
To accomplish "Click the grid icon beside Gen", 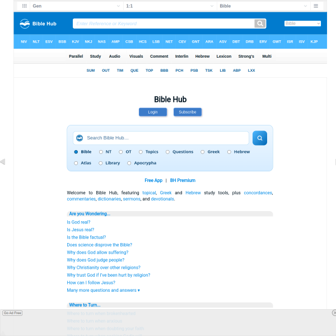I will click(24, 6).
